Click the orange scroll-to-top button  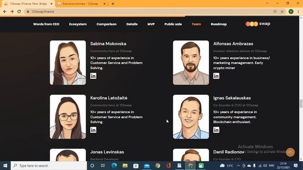pyautogui.click(x=290, y=152)
